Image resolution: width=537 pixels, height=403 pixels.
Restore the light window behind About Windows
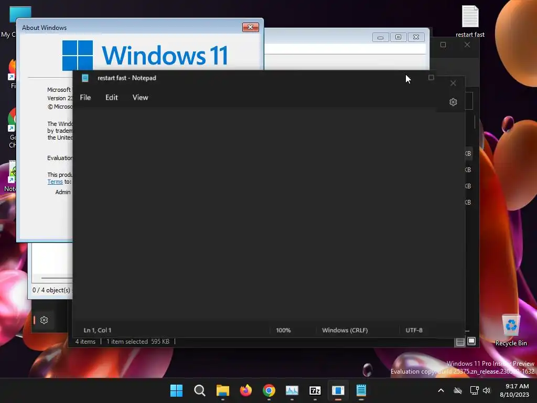click(x=399, y=37)
